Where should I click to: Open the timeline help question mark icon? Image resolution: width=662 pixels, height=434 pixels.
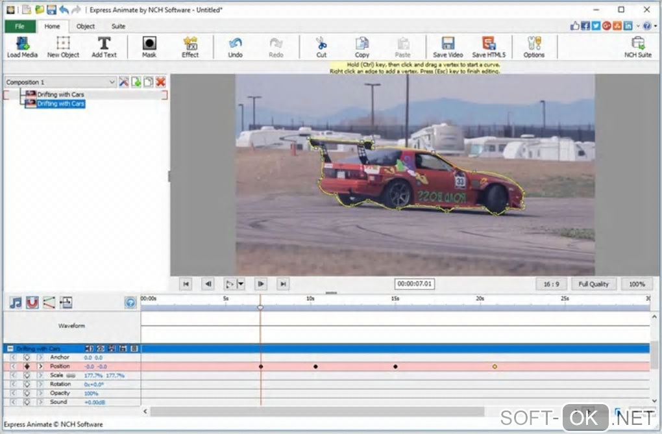[x=130, y=303]
